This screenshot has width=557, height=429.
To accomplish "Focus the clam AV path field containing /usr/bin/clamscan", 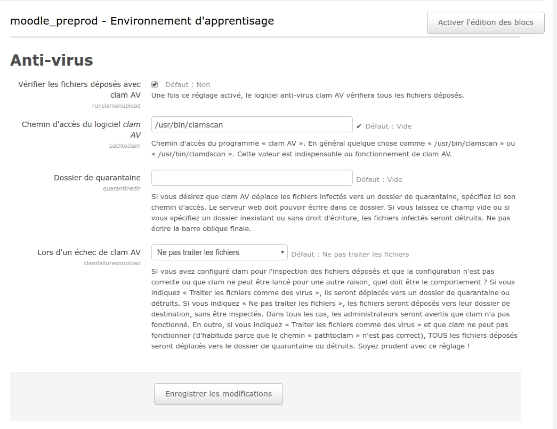I will coord(252,124).
